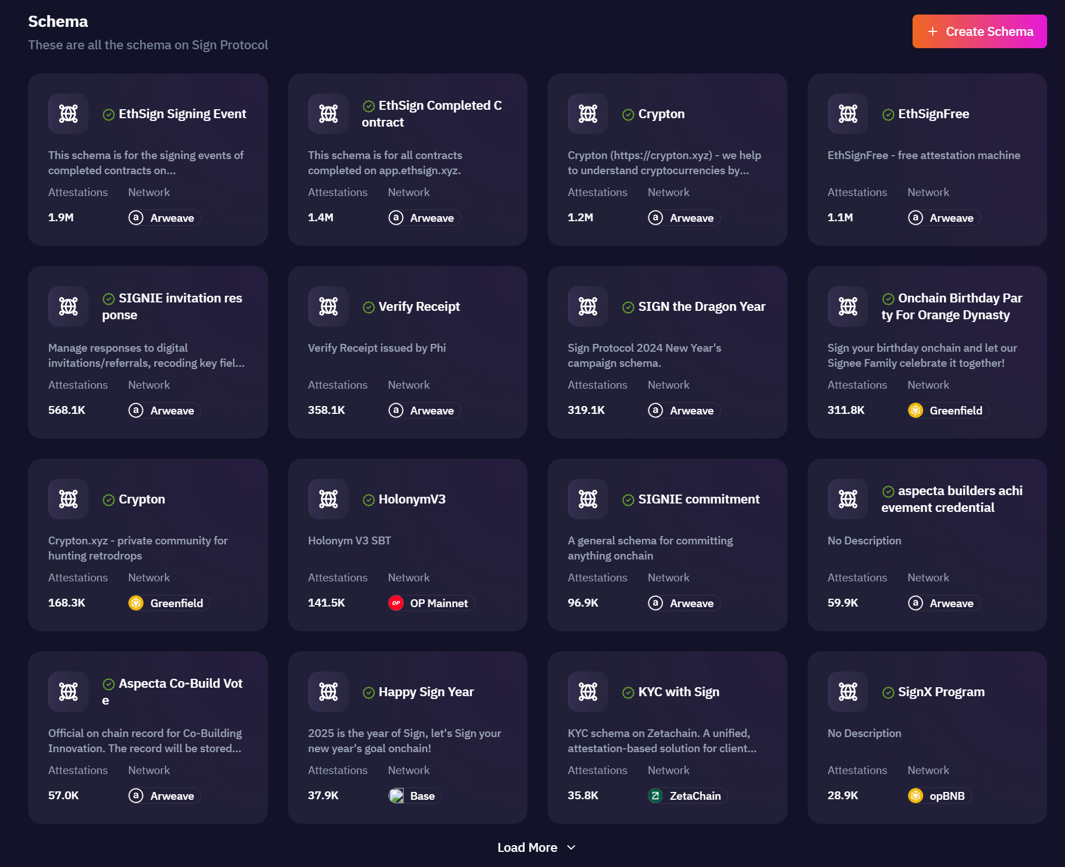Viewport: 1065px width, 867px height.
Task: Click verified checkmark beside Happy Sign Year
Action: point(369,693)
